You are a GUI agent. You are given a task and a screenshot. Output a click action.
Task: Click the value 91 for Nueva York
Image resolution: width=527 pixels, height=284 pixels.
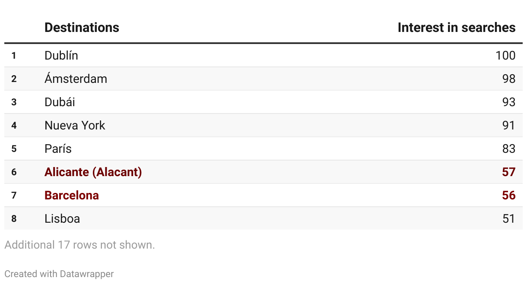(509, 125)
